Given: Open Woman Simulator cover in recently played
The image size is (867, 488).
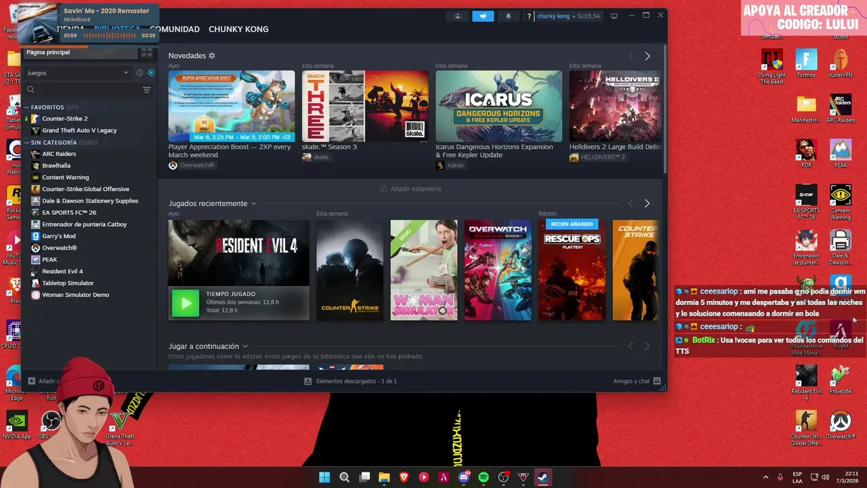Looking at the screenshot, I should [424, 270].
